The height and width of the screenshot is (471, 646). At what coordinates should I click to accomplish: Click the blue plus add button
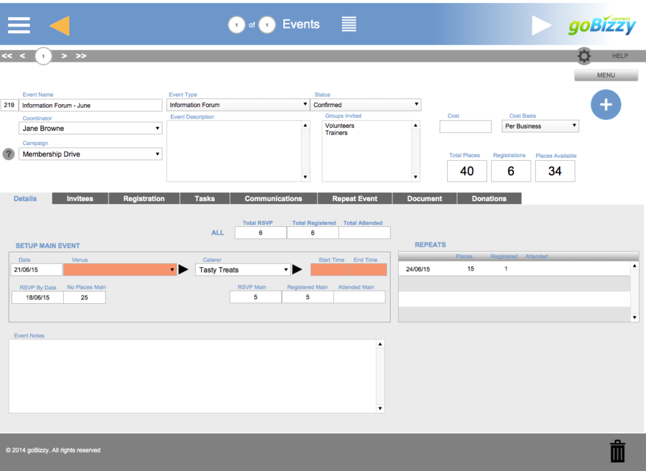(606, 105)
